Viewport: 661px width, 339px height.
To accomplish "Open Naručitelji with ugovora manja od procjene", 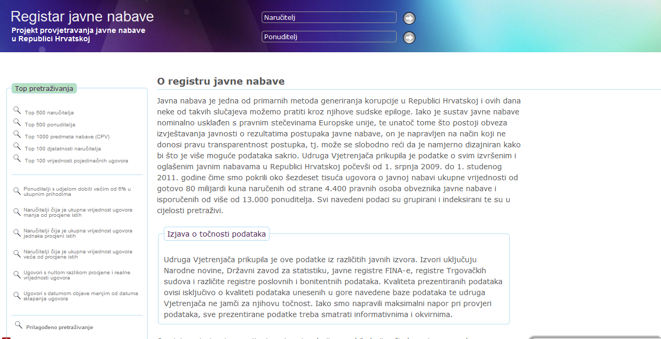I will [77, 212].
